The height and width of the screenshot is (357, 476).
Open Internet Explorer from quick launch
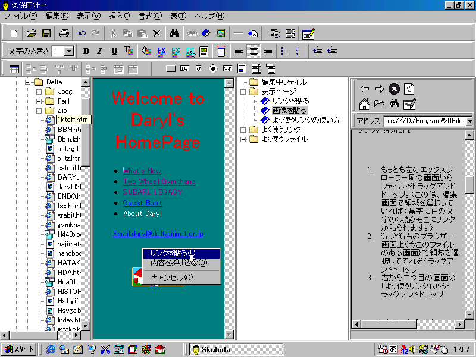pyautogui.click(x=51, y=349)
